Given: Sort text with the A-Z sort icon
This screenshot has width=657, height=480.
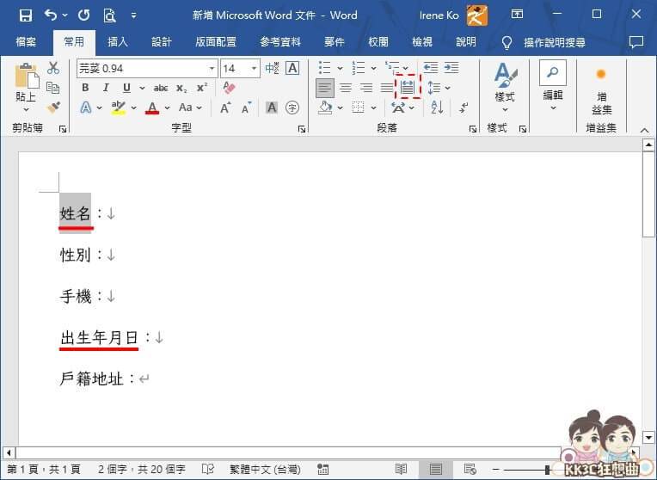Looking at the screenshot, I should (437, 108).
